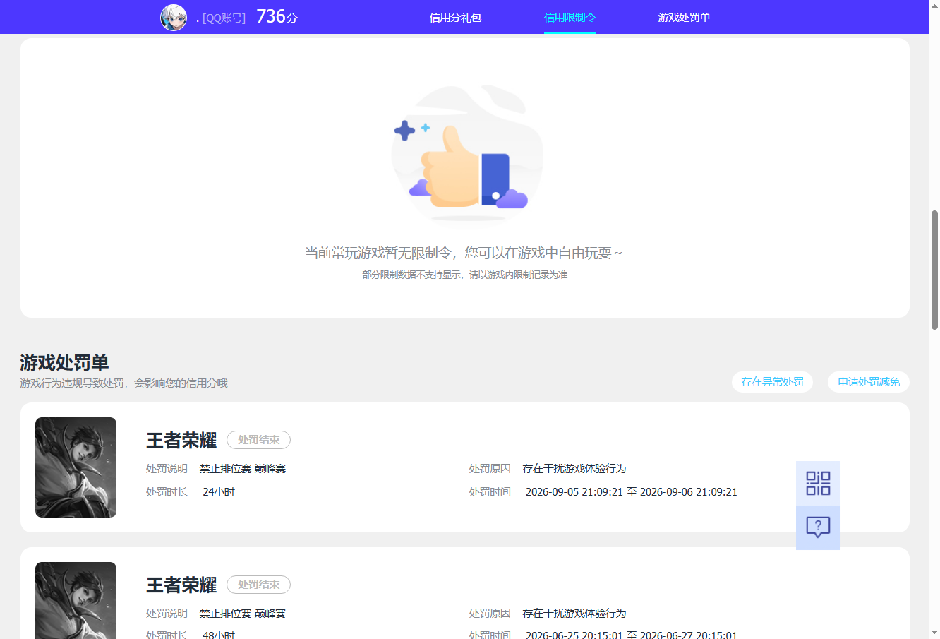Click 王者荣耀 title in the 48小时 penalty card
Viewport: 940px width, 639px height.
tap(181, 585)
